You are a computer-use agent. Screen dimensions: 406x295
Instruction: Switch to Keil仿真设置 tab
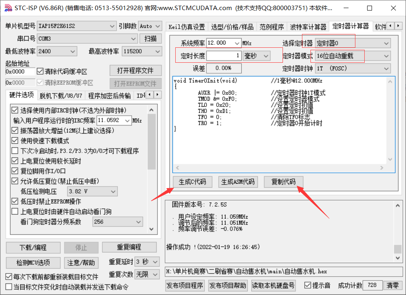[187, 27]
